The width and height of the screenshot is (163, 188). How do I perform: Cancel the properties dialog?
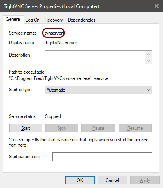point(112,180)
